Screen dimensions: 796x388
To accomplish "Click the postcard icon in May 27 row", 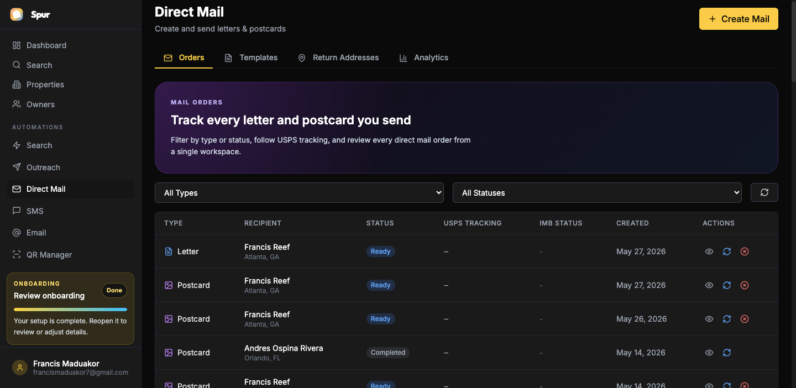I will 169,285.
